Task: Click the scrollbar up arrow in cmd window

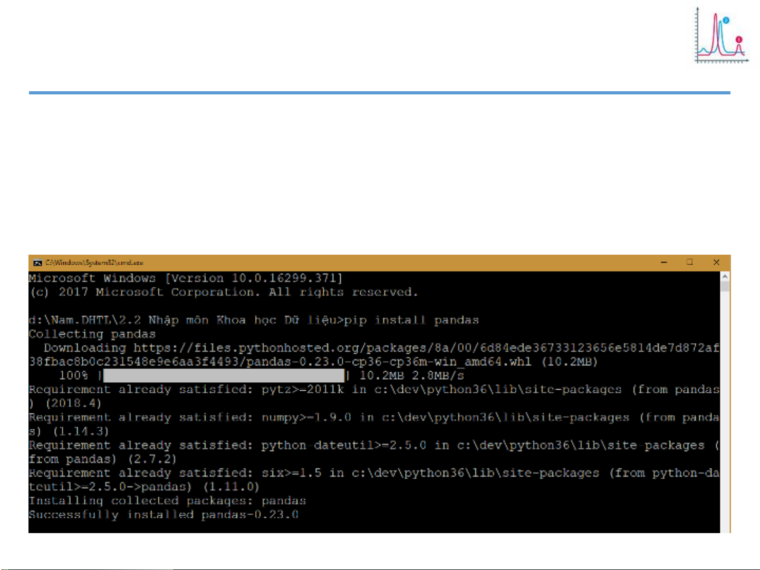Action: (x=725, y=276)
